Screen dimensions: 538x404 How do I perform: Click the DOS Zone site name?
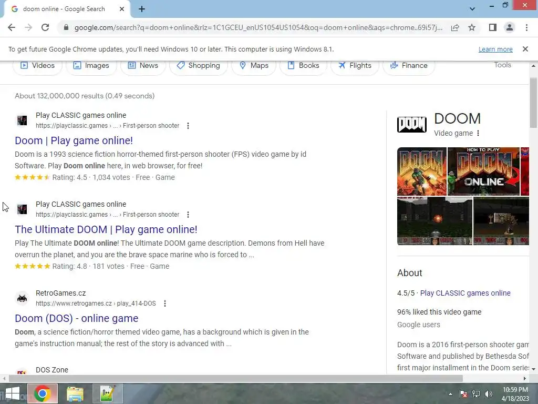[52, 370]
